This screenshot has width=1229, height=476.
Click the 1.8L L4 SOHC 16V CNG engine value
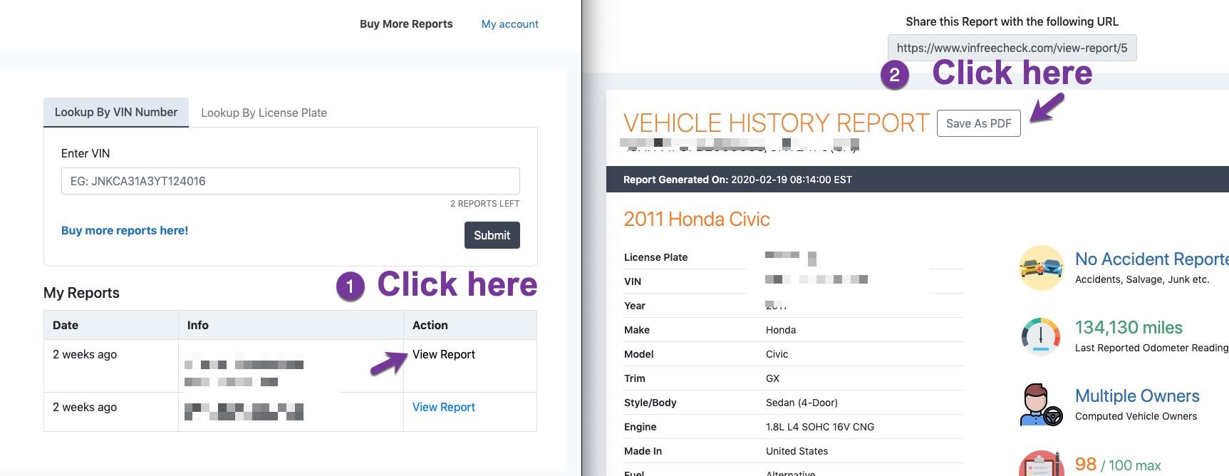(820, 427)
